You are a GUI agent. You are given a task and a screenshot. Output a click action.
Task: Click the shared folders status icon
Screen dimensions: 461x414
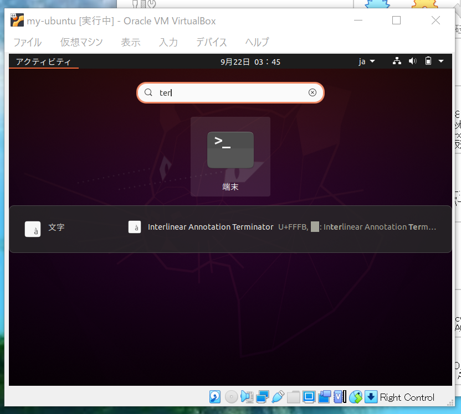tap(294, 397)
